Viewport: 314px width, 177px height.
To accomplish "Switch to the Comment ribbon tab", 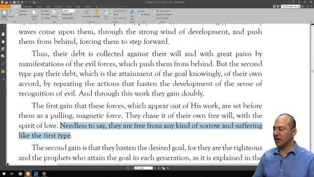I will pyautogui.click(x=27, y=6).
